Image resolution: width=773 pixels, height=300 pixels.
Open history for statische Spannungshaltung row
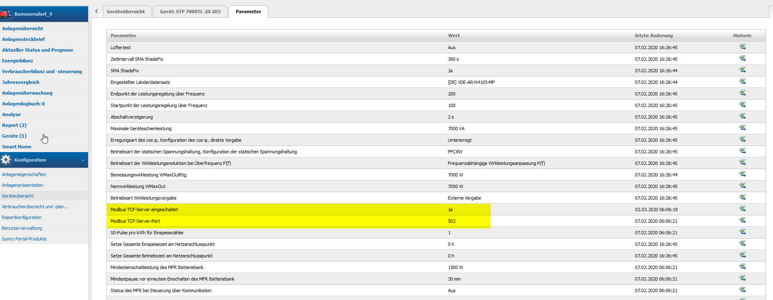742,151
